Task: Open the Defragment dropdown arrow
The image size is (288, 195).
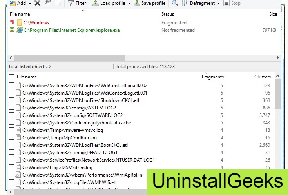Action: (x=219, y=3)
